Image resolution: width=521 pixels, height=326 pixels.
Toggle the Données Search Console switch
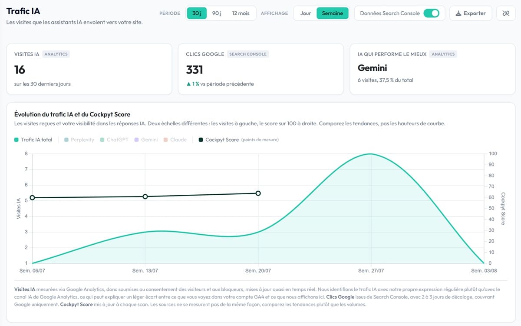click(431, 13)
